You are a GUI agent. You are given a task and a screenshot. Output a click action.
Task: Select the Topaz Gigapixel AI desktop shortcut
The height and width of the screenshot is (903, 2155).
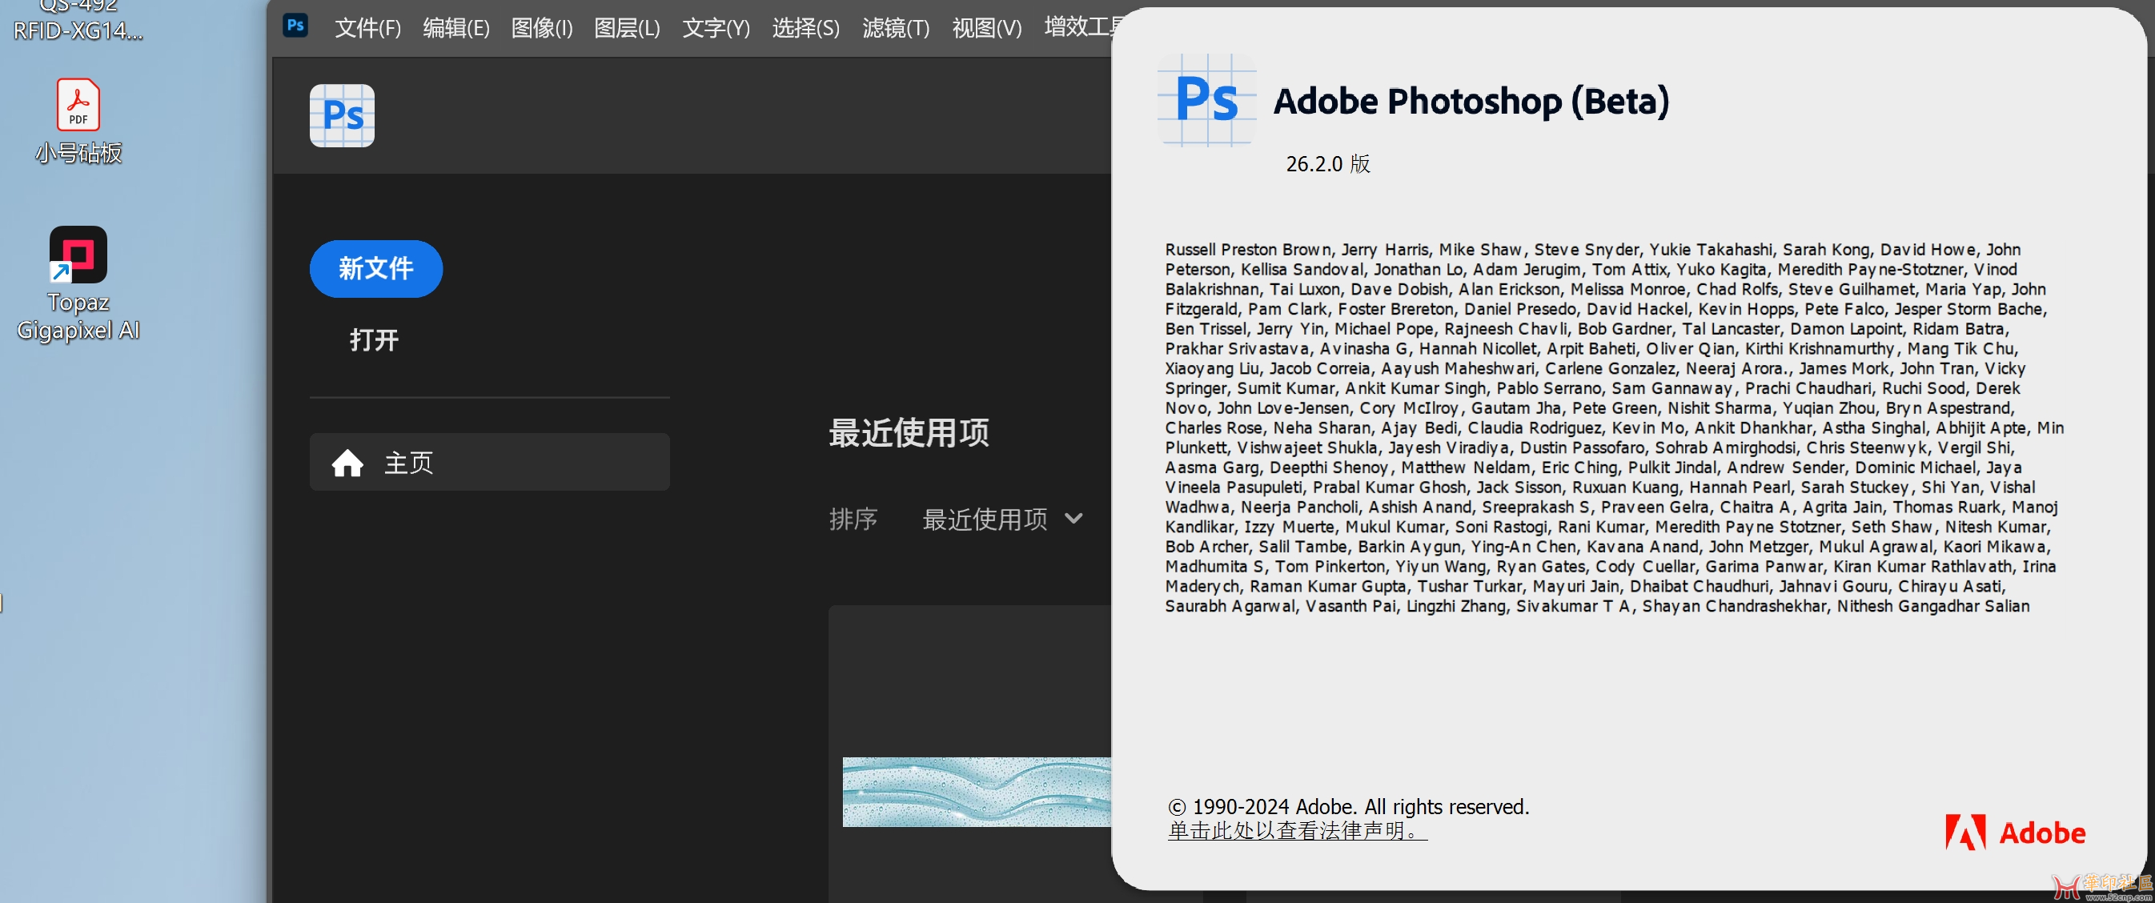pos(78,283)
